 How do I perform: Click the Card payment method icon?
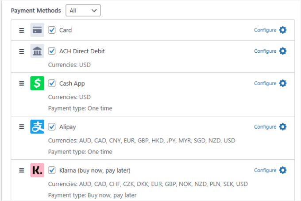(37, 30)
